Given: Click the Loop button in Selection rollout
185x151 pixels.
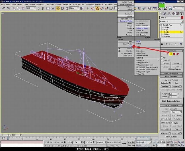Looking at the screenshot, I should pyautogui.click(x=176, y=67).
